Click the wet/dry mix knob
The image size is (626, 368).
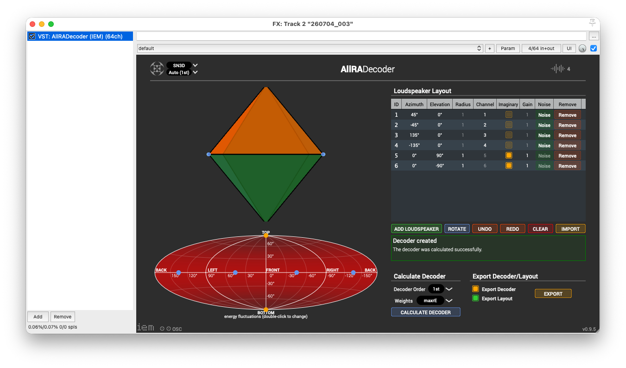coord(582,48)
